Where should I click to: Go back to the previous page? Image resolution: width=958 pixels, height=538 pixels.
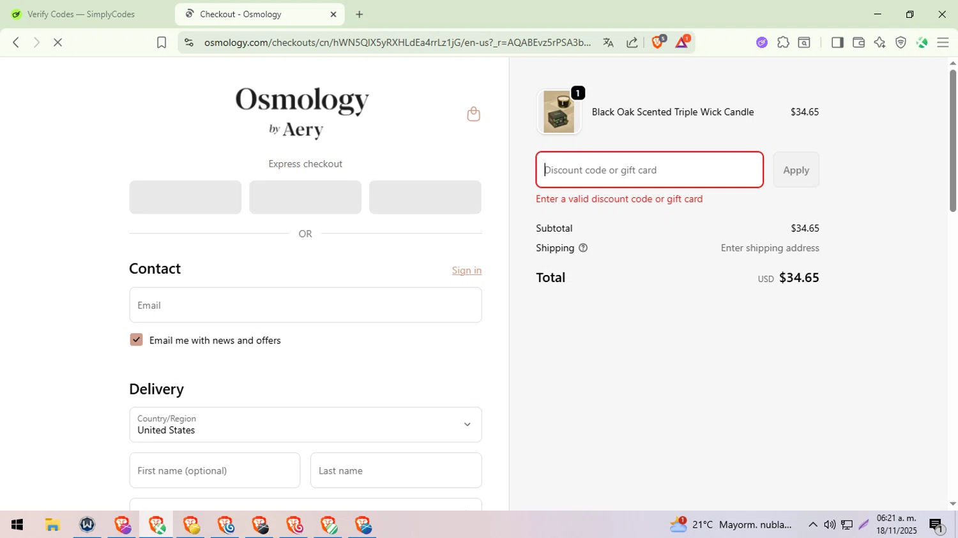coord(16,42)
